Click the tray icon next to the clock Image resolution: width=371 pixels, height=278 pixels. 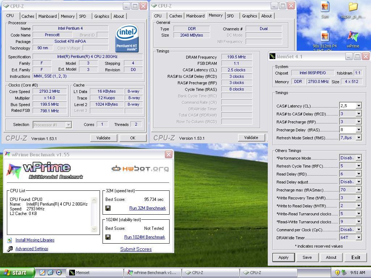pyautogui.click(x=344, y=273)
